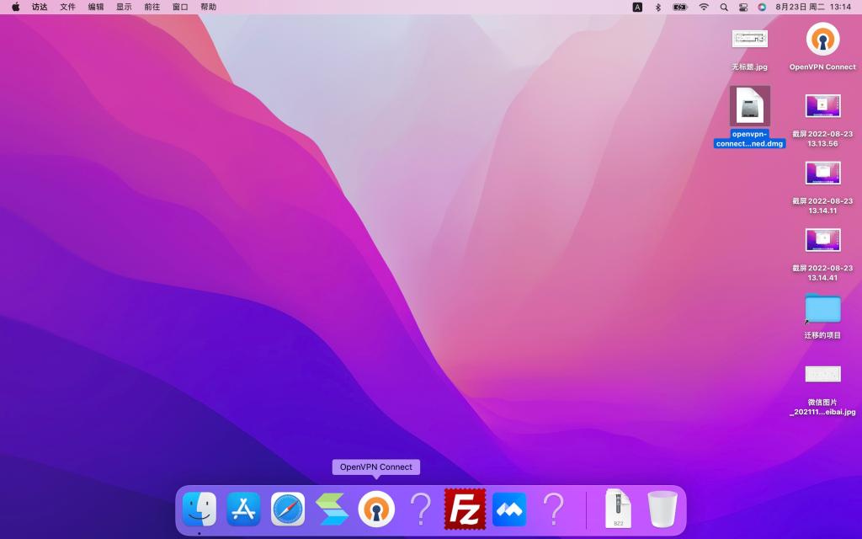Open Safari browser in Dock
This screenshot has width=862, height=539.
tap(288, 509)
